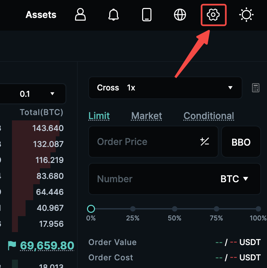
Task: Click the BBO price button
Action: coord(241,142)
